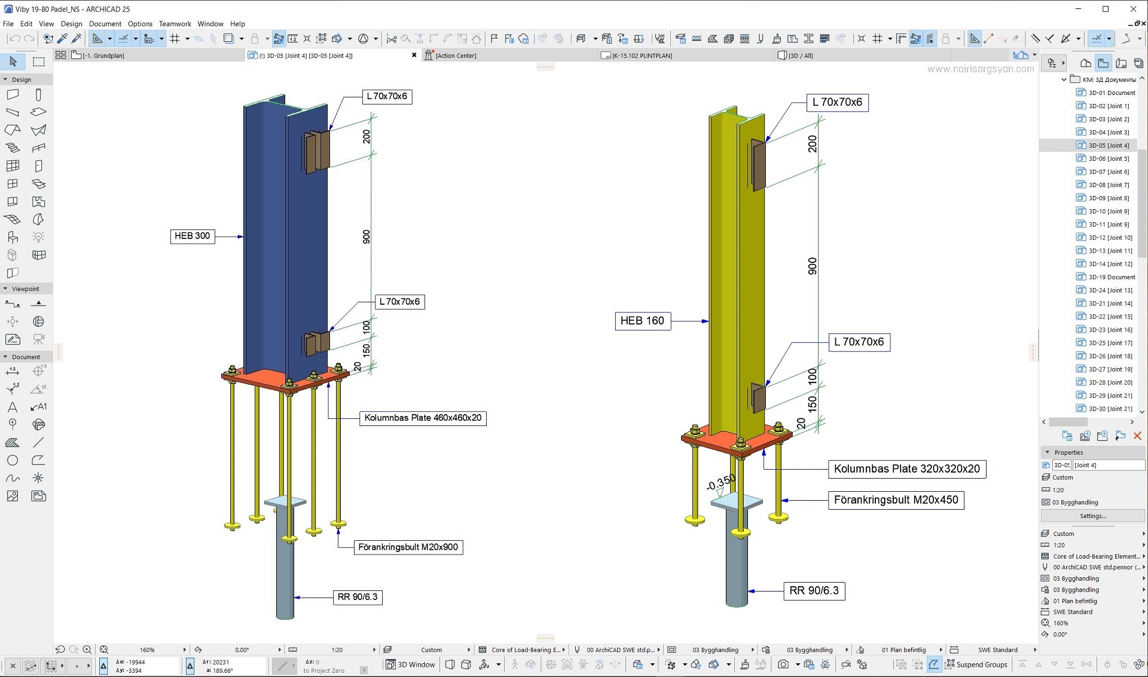The width and height of the screenshot is (1148, 677).
Task: Pick the Door tool
Action: coord(38,166)
